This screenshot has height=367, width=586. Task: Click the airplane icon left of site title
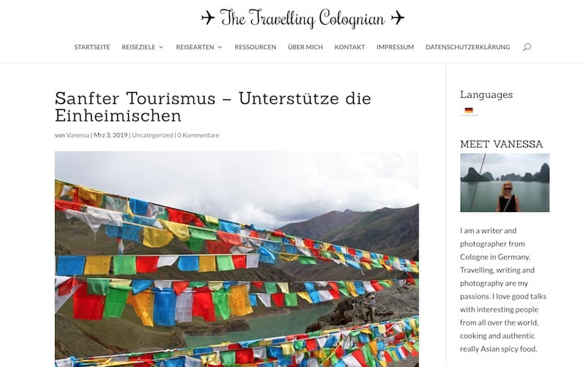pyautogui.click(x=208, y=18)
